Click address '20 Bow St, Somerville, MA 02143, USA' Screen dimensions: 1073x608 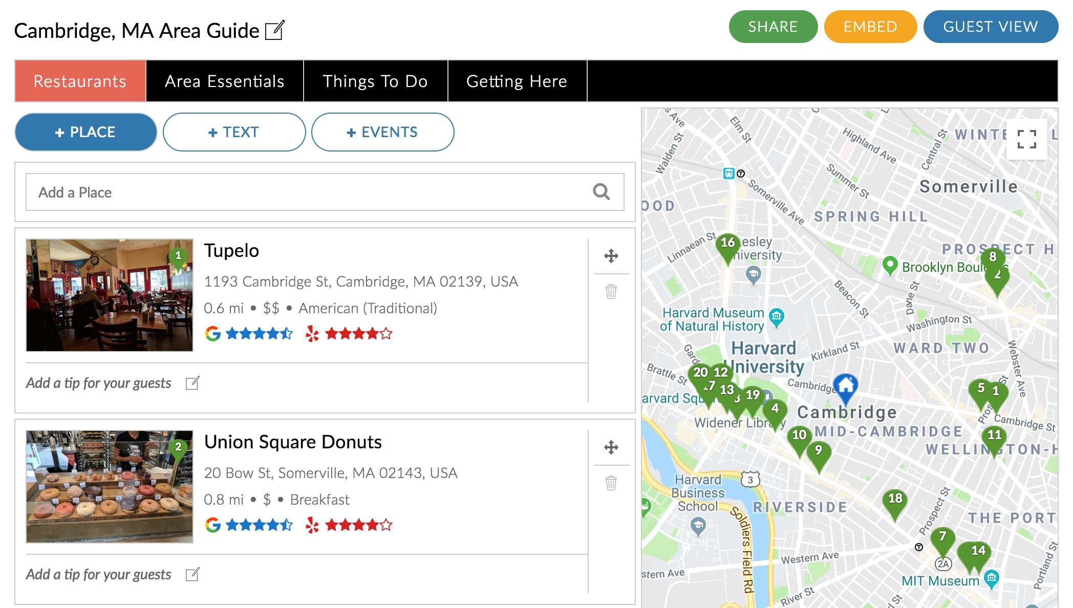click(x=331, y=473)
